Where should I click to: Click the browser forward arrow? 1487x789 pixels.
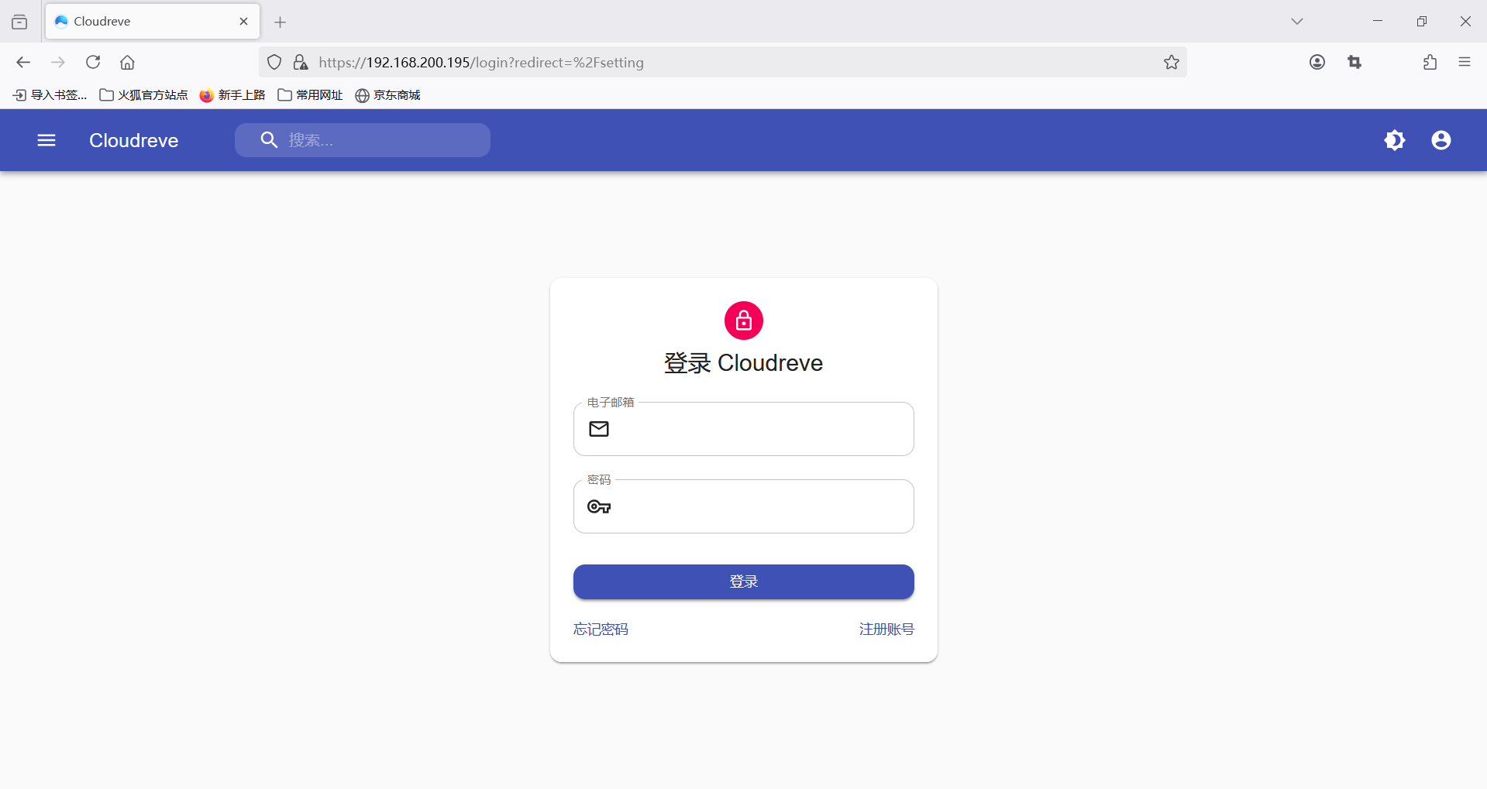(58, 62)
